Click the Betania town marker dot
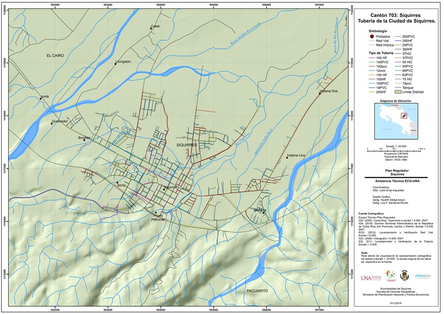Screen dimensions: 444x314 click(x=264, y=213)
